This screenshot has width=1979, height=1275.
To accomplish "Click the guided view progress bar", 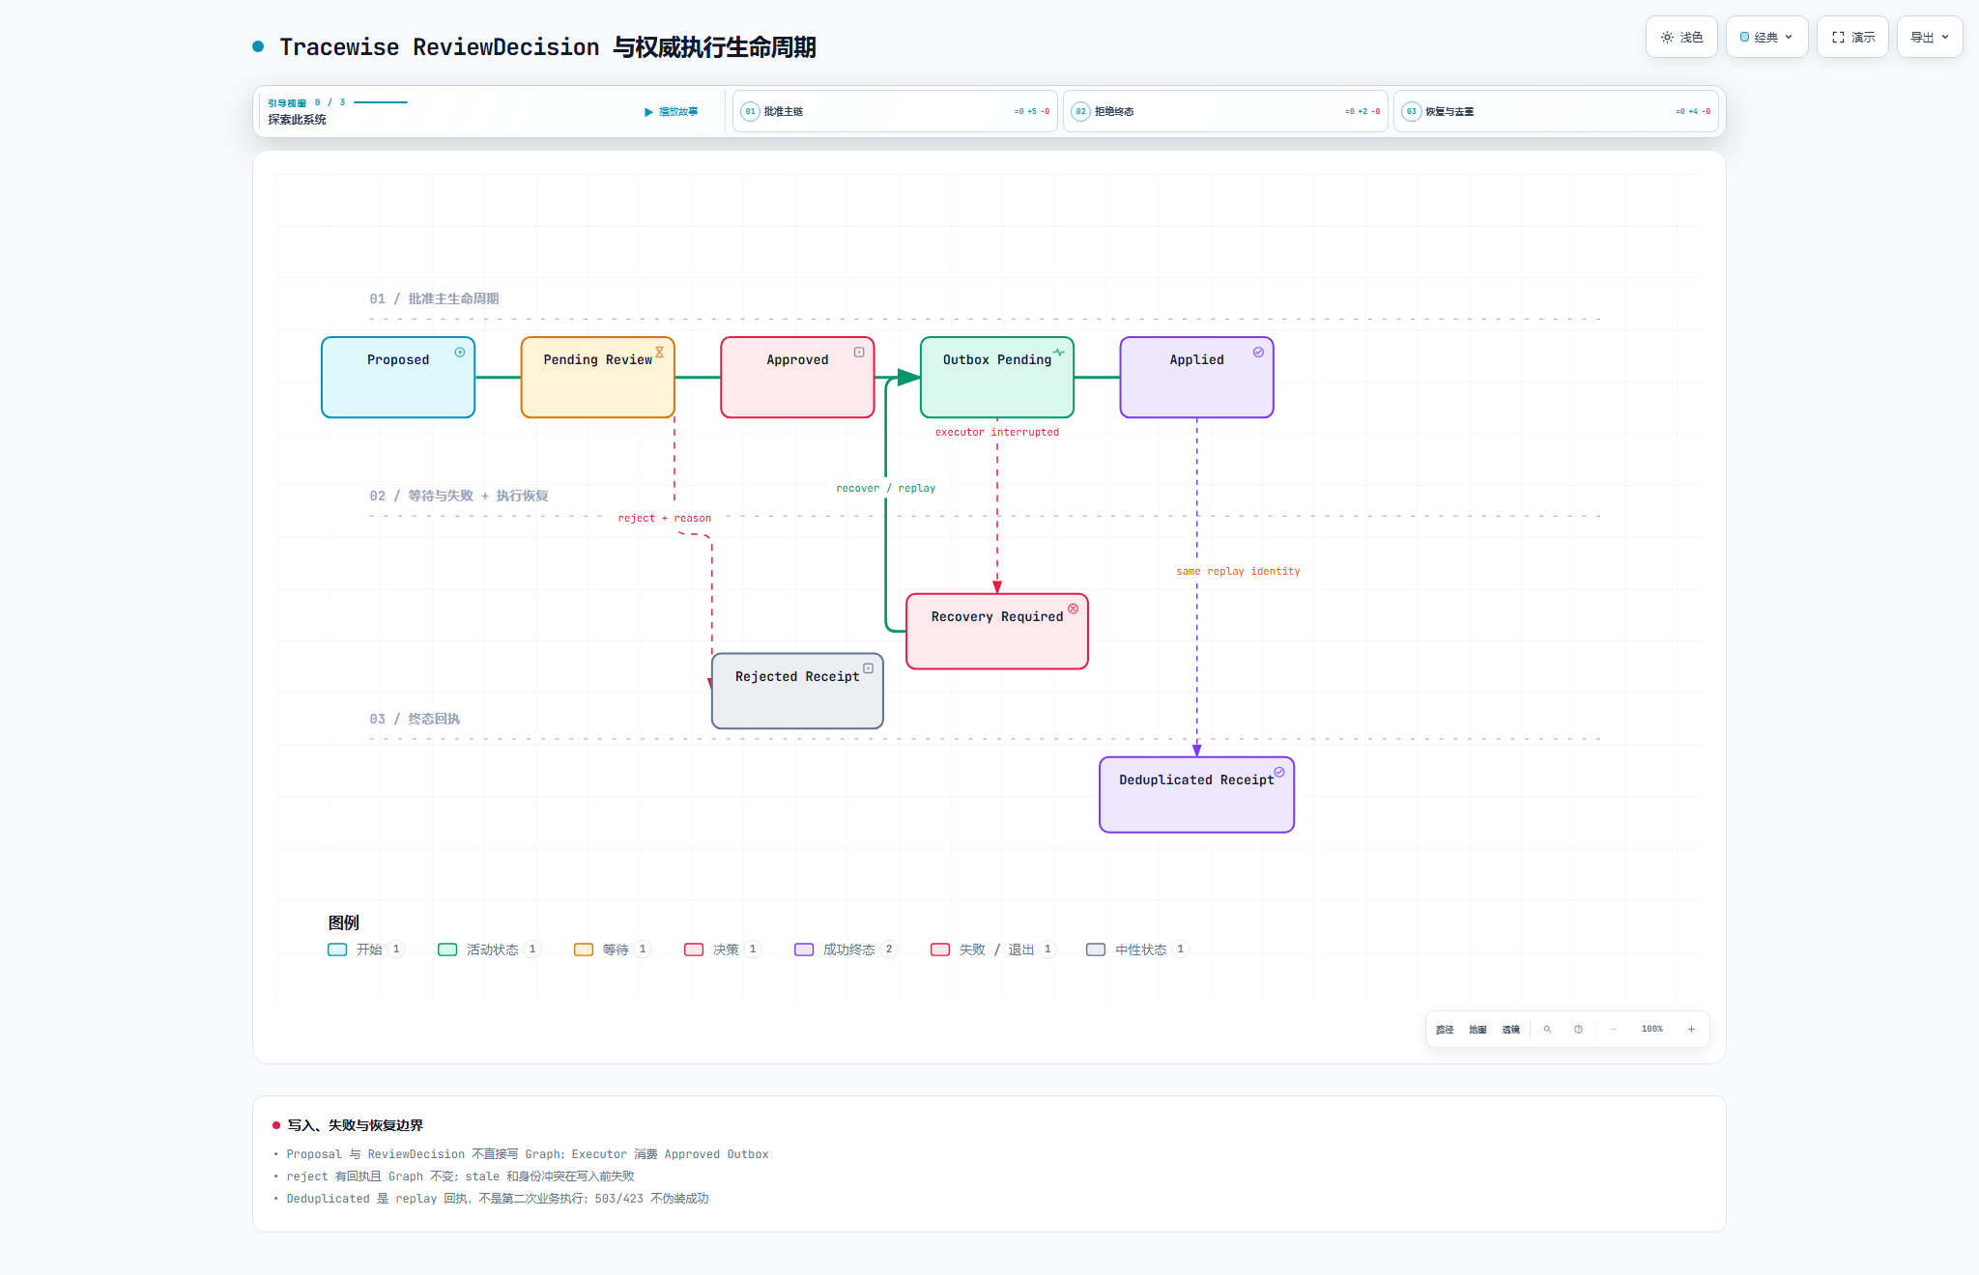I will pos(381,102).
